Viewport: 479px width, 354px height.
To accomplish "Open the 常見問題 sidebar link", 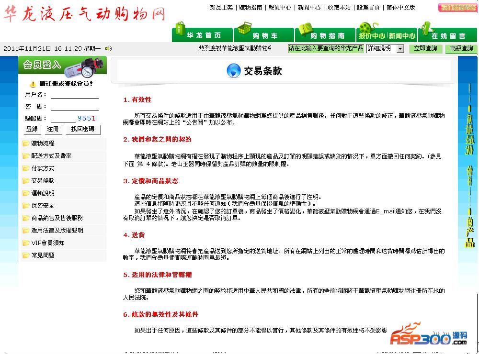I will [x=43, y=255].
